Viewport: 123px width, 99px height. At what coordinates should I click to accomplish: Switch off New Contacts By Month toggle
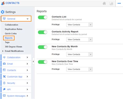coord(43,47)
